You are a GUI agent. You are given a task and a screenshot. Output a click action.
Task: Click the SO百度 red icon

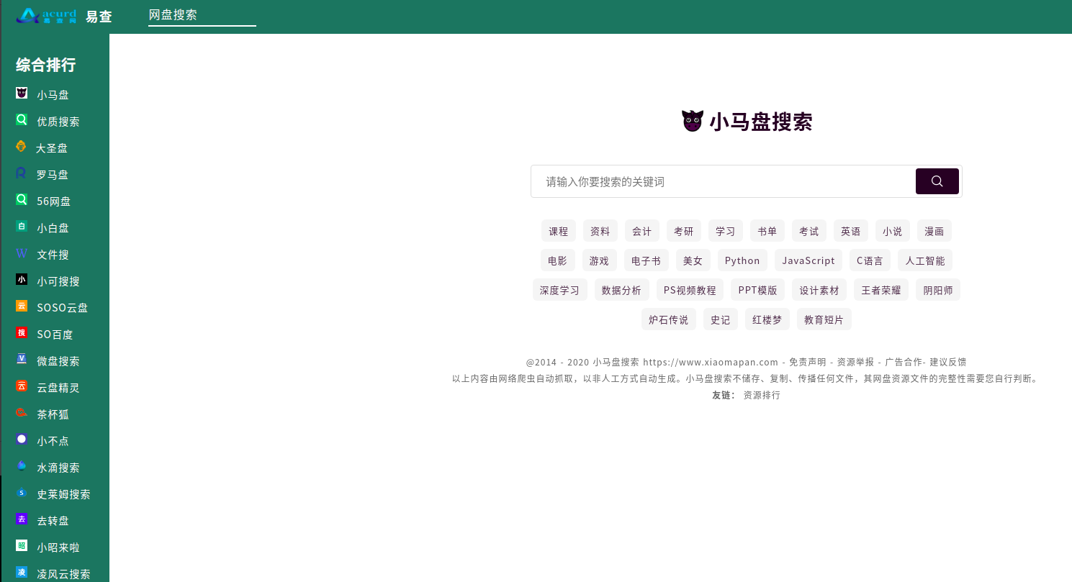pyautogui.click(x=22, y=333)
